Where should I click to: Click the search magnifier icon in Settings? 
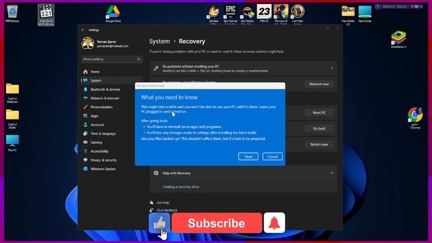tap(138, 59)
